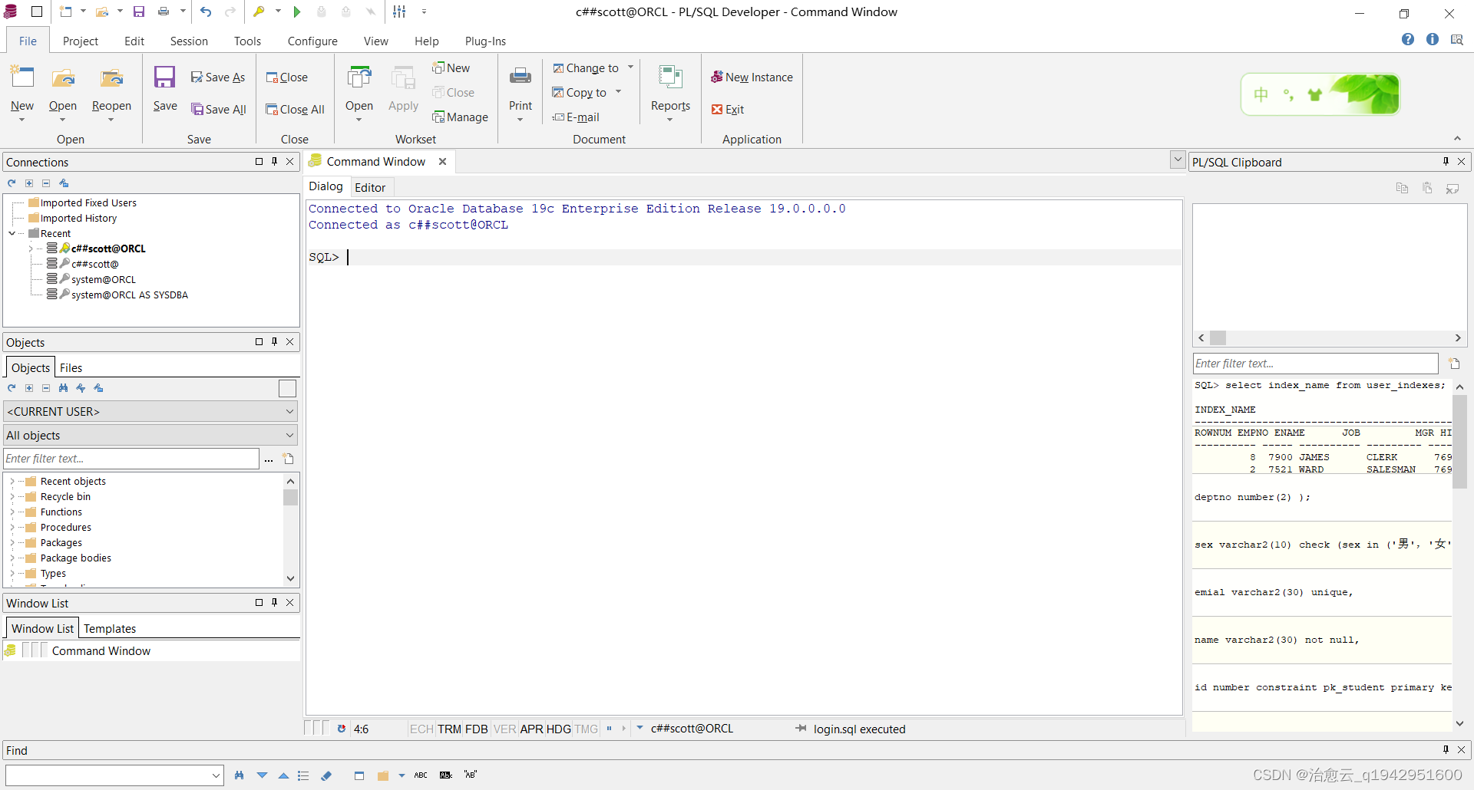Viewport: 1474px width, 790px height.
Task: Click Find Previous up arrow in Find bar
Action: click(283, 775)
